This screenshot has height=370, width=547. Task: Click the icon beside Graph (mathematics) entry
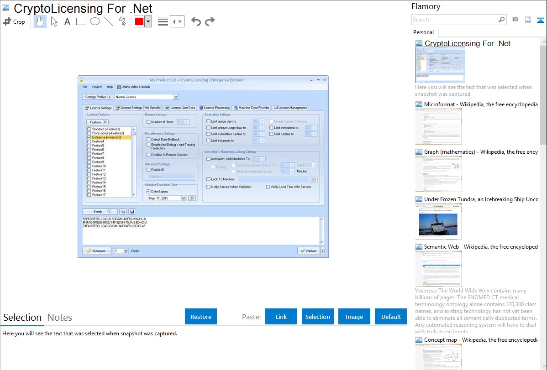(419, 152)
